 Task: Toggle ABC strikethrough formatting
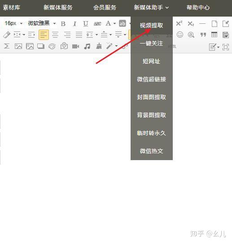(97, 24)
